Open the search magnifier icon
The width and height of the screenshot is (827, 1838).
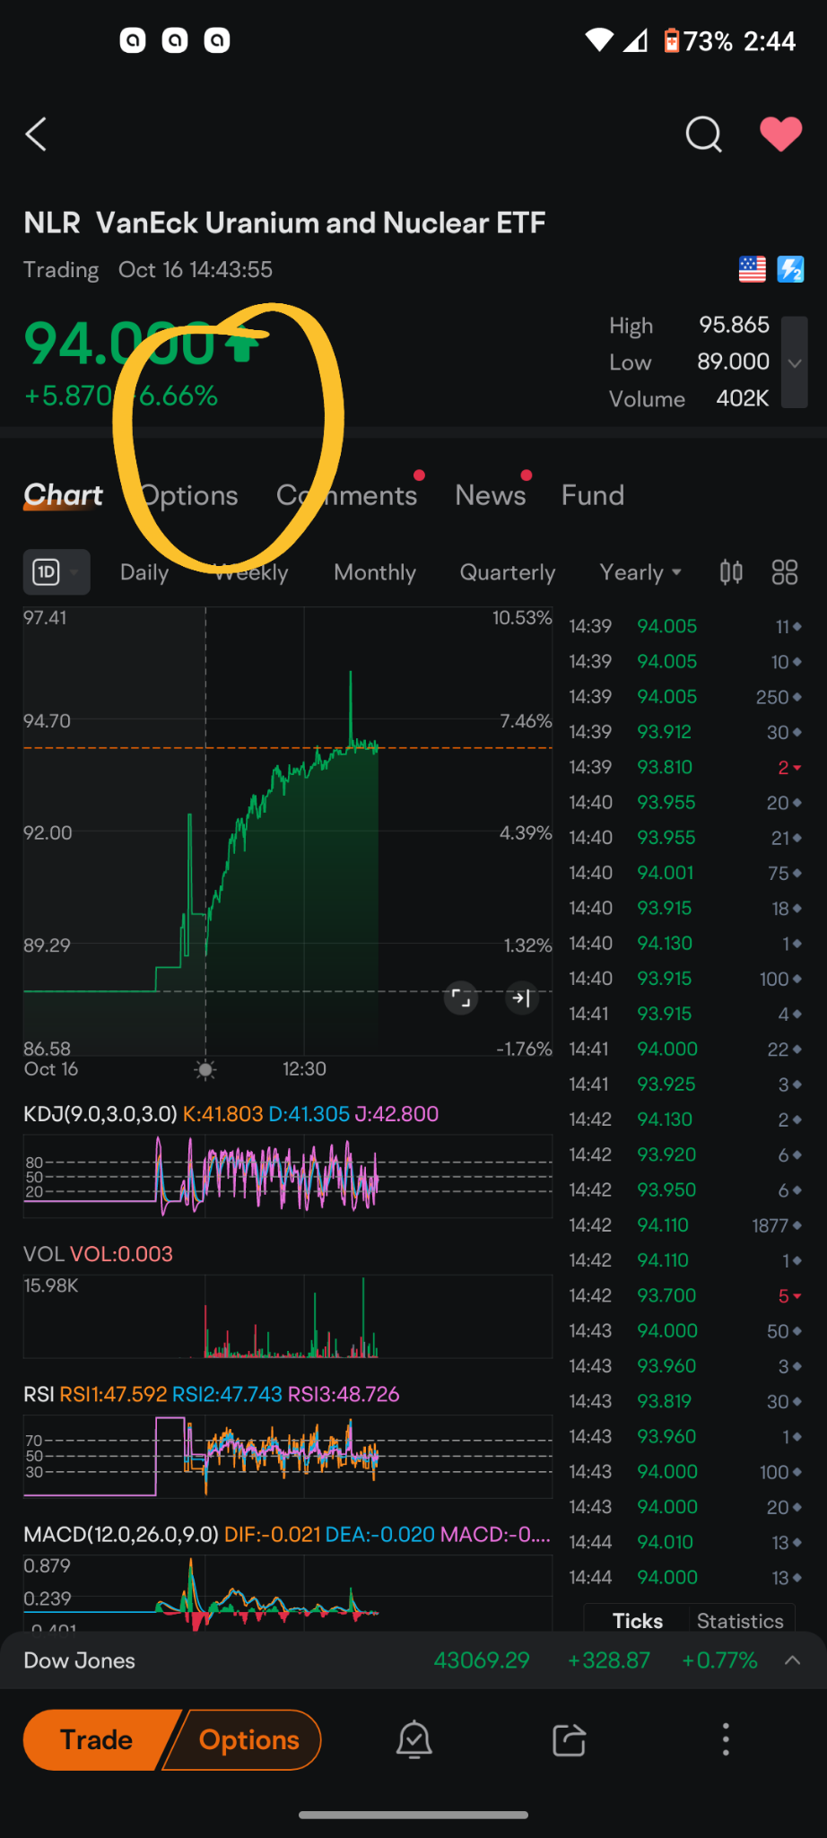[x=703, y=135]
